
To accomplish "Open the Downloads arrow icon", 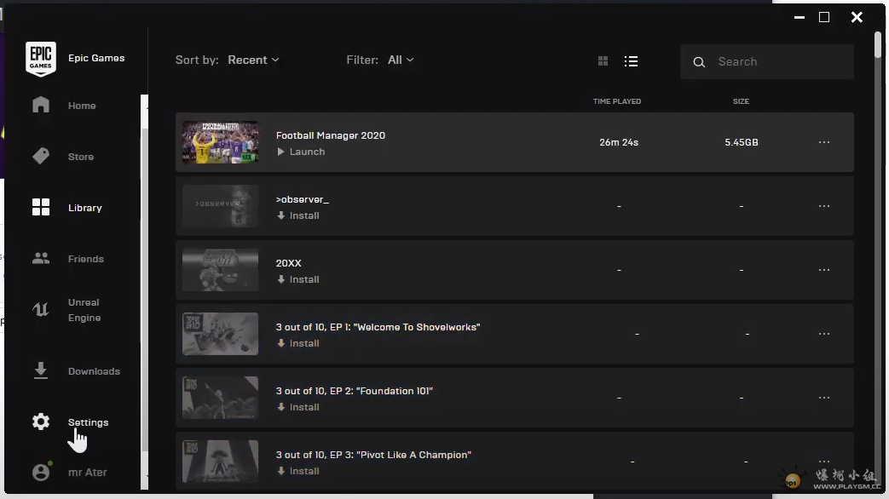I will [x=41, y=370].
